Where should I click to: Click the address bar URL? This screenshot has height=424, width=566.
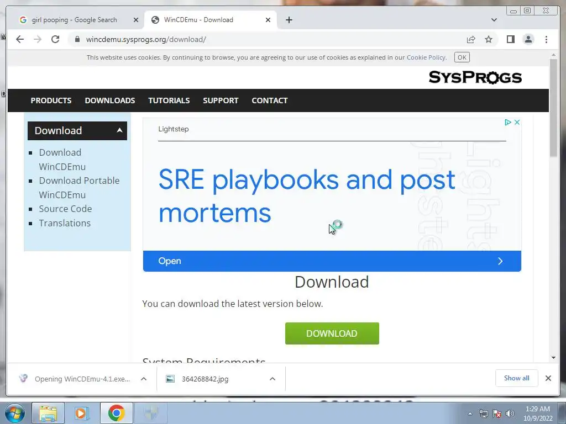146,39
